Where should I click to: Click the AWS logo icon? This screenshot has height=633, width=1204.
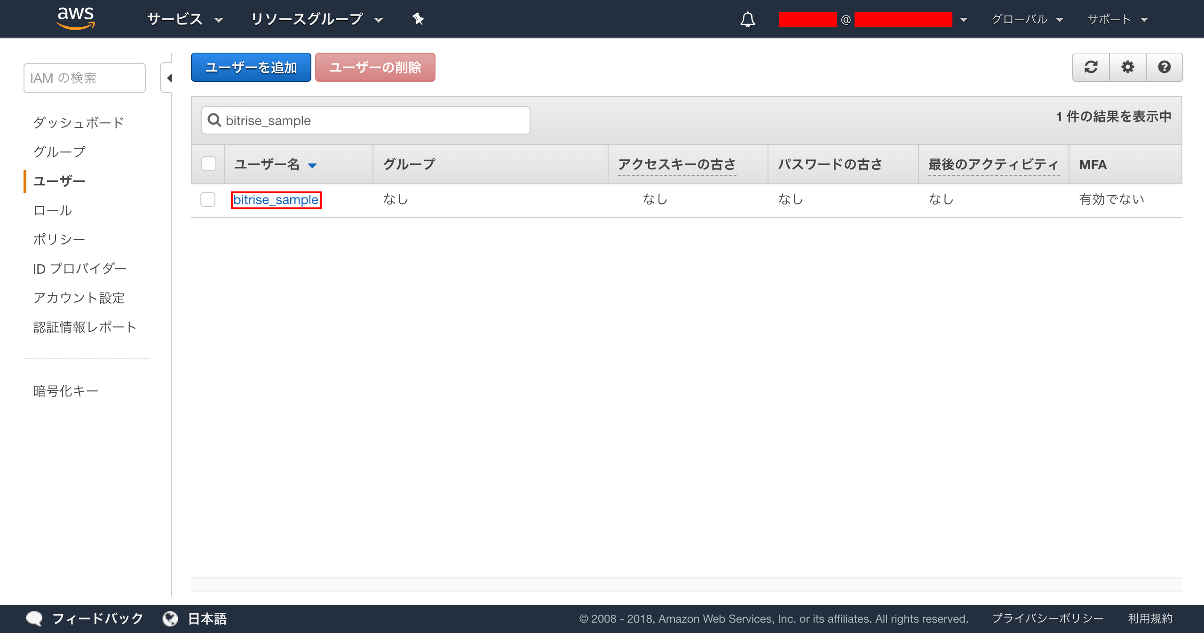(76, 18)
